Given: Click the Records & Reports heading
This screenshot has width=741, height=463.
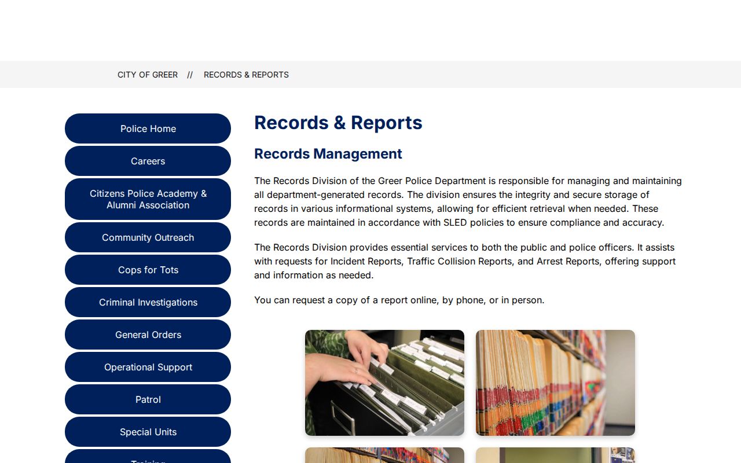Looking at the screenshot, I should coord(338,123).
